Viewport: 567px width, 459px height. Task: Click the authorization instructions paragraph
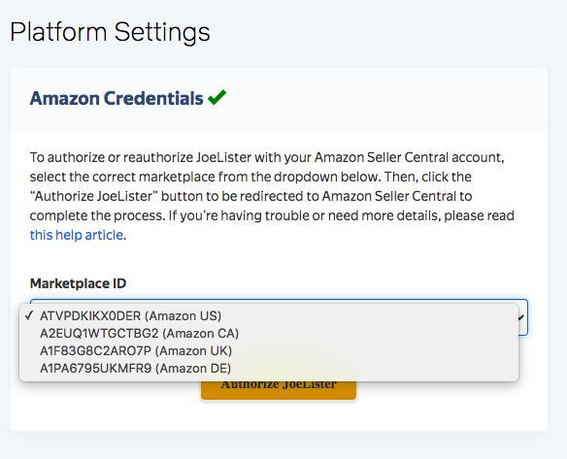coord(272,196)
